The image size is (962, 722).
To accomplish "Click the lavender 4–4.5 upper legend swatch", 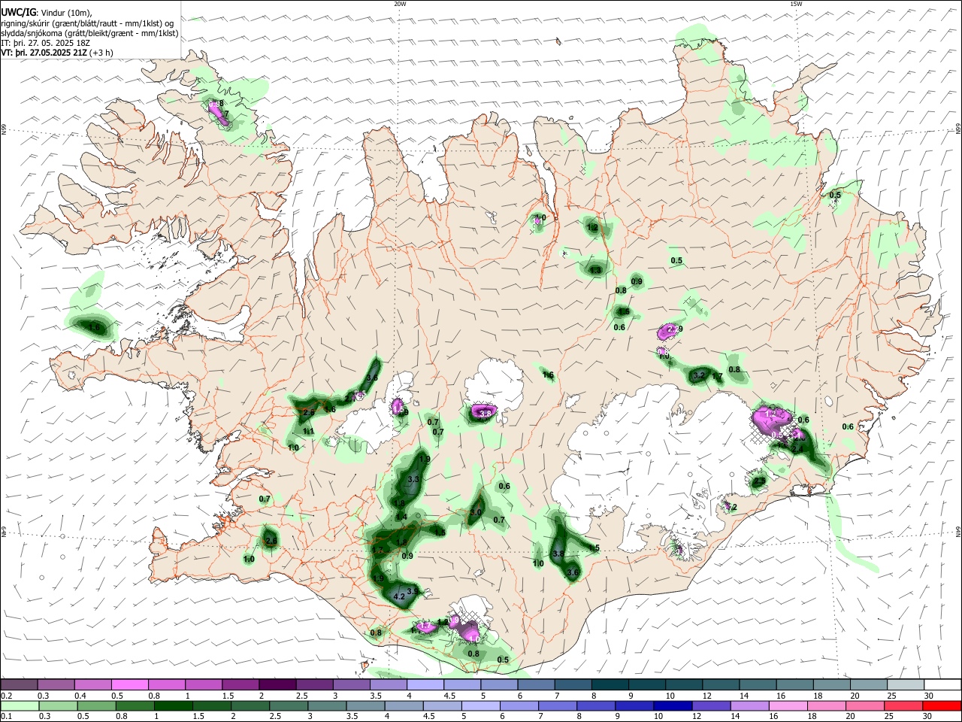I will click(x=425, y=684).
